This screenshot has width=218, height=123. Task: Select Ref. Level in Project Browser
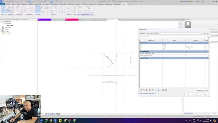coord(10,26)
